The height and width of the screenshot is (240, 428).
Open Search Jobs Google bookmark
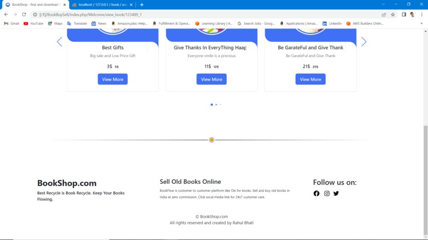(x=256, y=23)
